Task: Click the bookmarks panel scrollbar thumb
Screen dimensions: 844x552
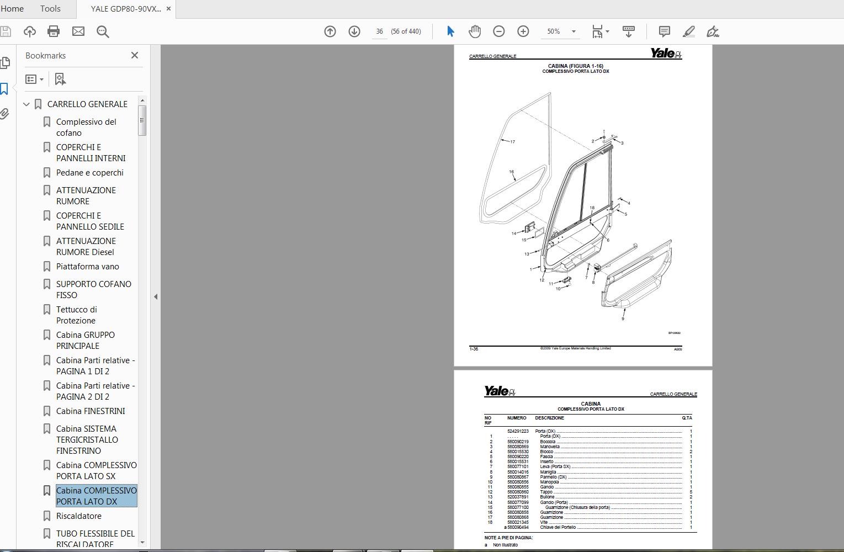Action: pos(142,120)
